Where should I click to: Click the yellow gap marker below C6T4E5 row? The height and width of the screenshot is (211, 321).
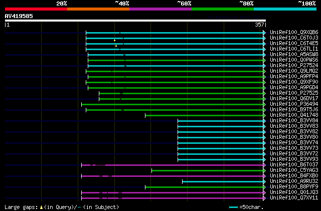click(116, 46)
